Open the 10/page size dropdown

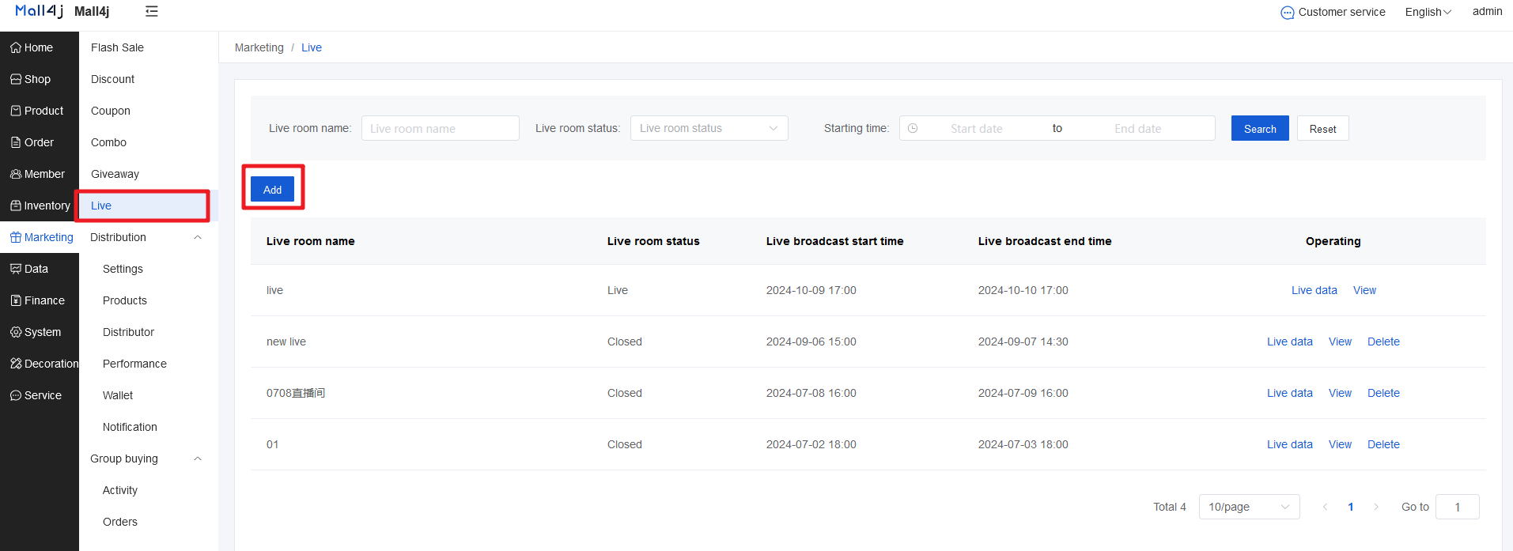pyautogui.click(x=1250, y=507)
